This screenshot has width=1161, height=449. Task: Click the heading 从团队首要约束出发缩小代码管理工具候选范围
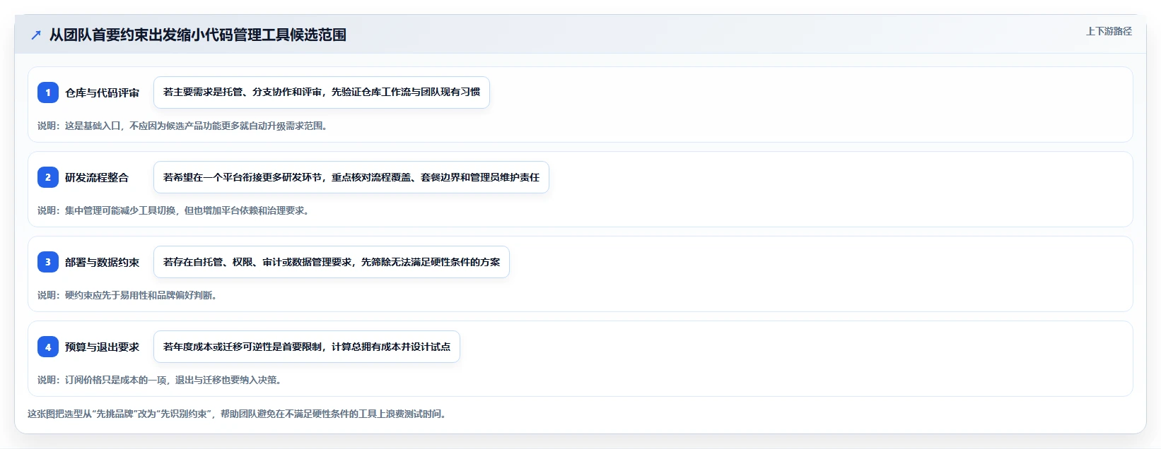coord(198,35)
